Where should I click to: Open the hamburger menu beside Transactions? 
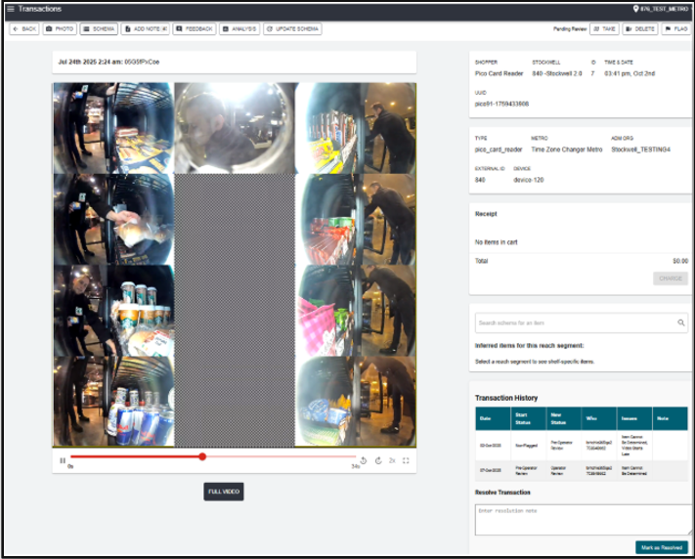point(11,9)
